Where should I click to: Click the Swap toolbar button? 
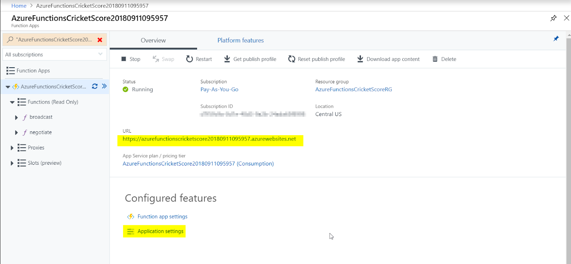point(163,59)
